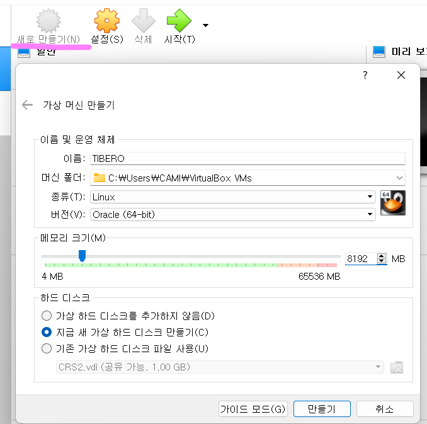
Task: Increase memory with the up stepper arrow
Action: (382, 256)
